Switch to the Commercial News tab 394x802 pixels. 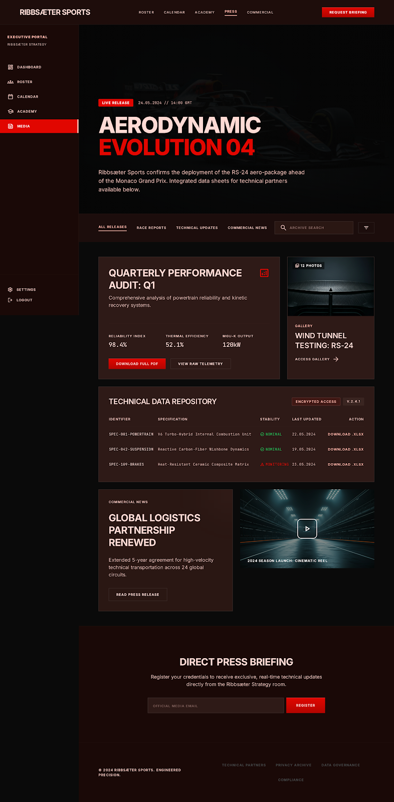247,228
